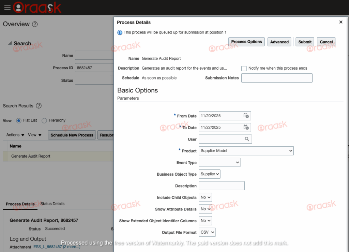This screenshot has width=349, height=252.
Task: Check Notify me when this process ends
Action: 244,68
